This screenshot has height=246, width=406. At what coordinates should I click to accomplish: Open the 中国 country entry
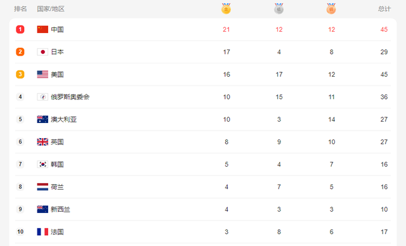pyautogui.click(x=57, y=30)
